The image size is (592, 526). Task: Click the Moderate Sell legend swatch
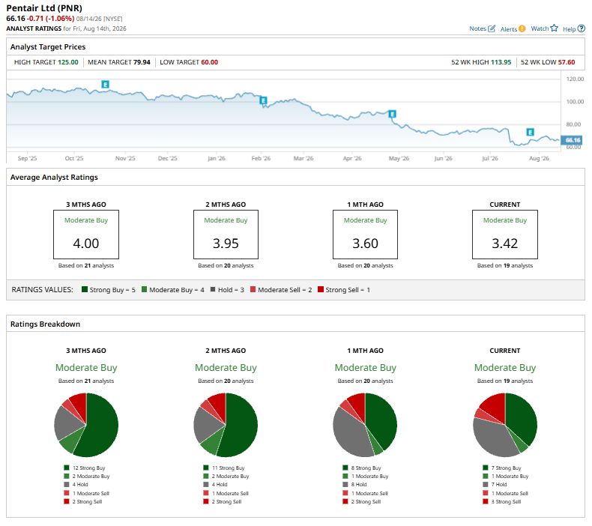(x=253, y=290)
